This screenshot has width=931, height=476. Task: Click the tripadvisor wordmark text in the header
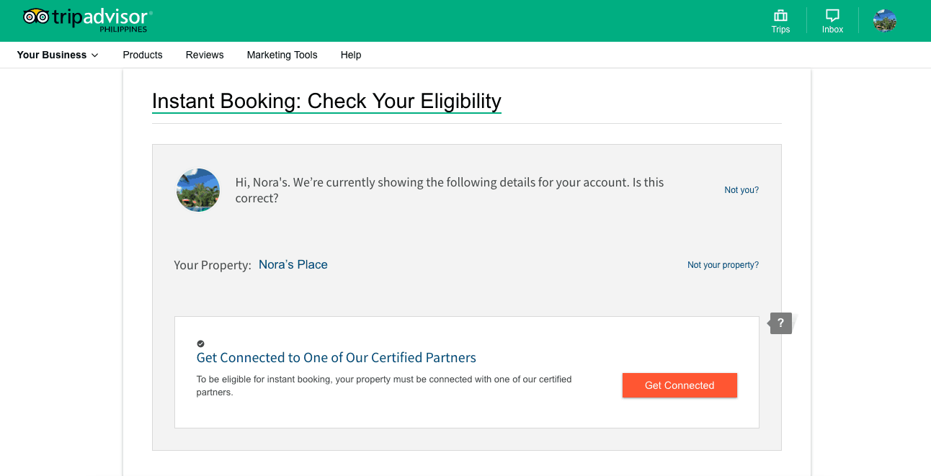(x=99, y=17)
